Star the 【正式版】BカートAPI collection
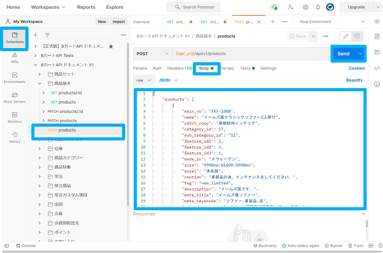The height and width of the screenshot is (253, 383). (x=111, y=46)
